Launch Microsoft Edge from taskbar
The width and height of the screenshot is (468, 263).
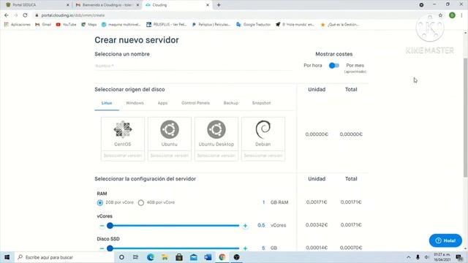point(150,257)
